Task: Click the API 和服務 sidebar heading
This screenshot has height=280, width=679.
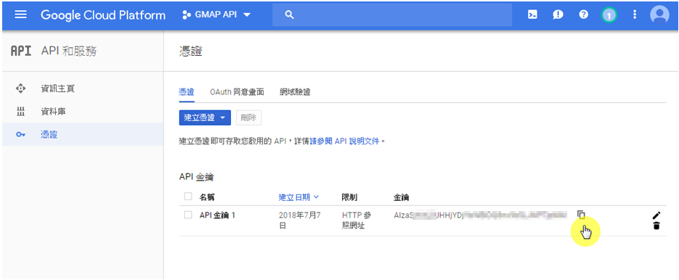Action: [x=69, y=52]
